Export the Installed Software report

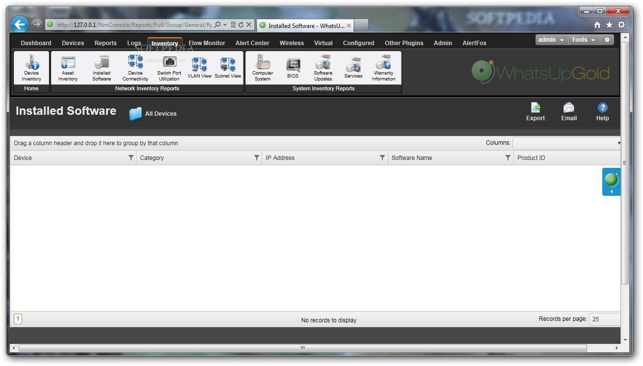pyautogui.click(x=536, y=112)
